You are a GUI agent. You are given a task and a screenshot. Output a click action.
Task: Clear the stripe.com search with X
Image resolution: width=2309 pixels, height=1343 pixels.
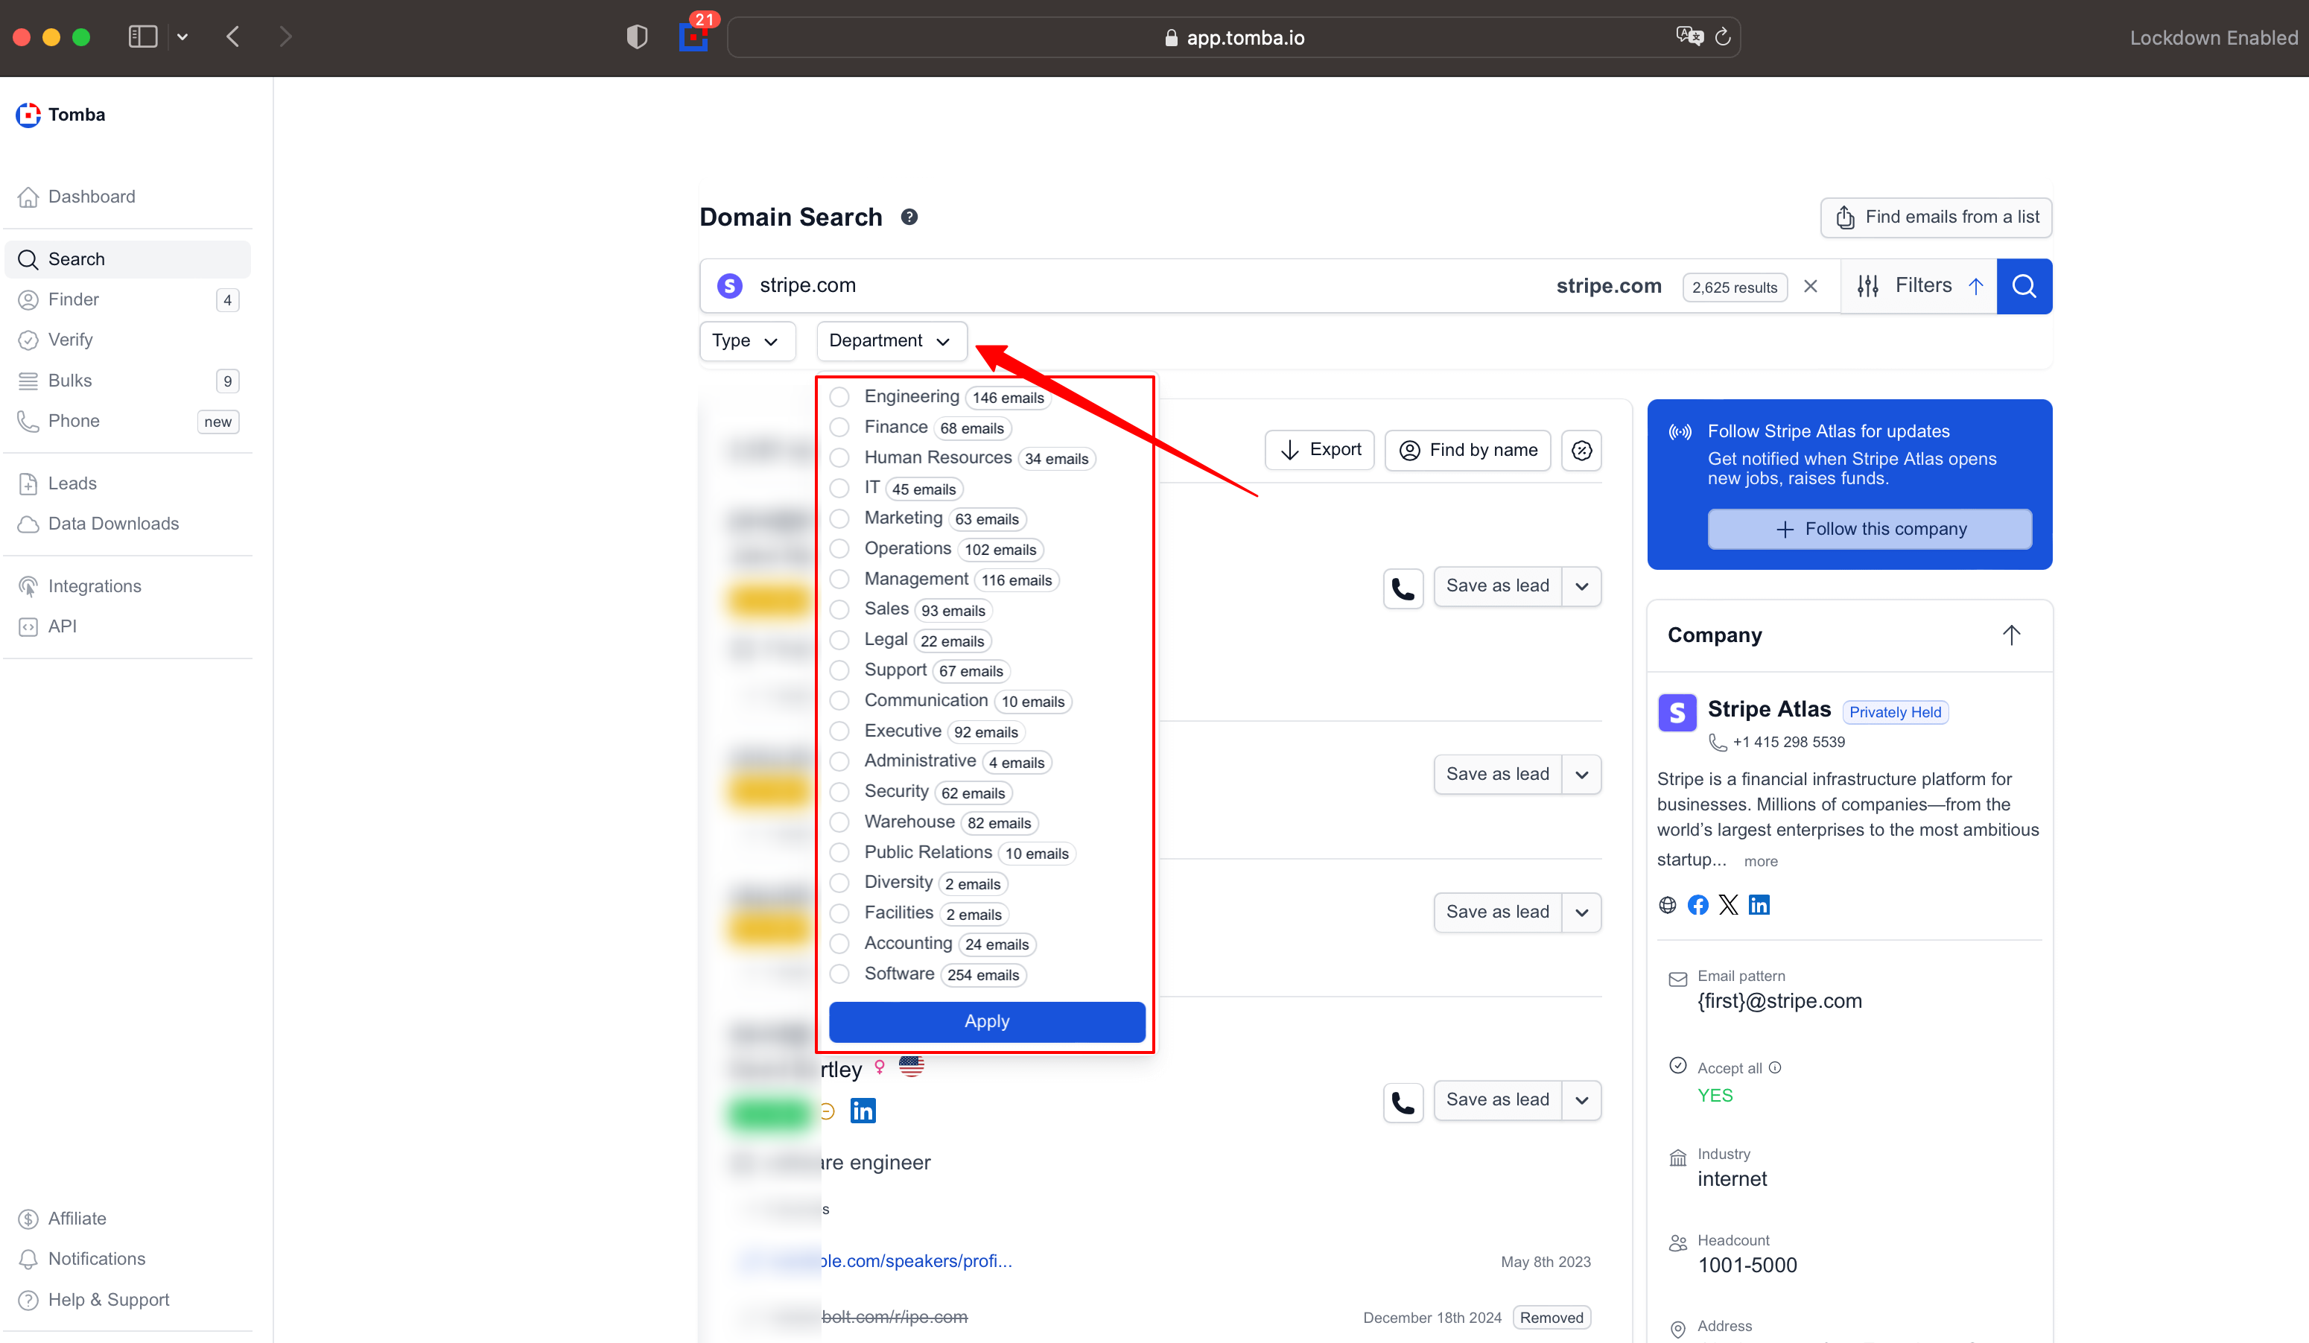[x=1811, y=286]
